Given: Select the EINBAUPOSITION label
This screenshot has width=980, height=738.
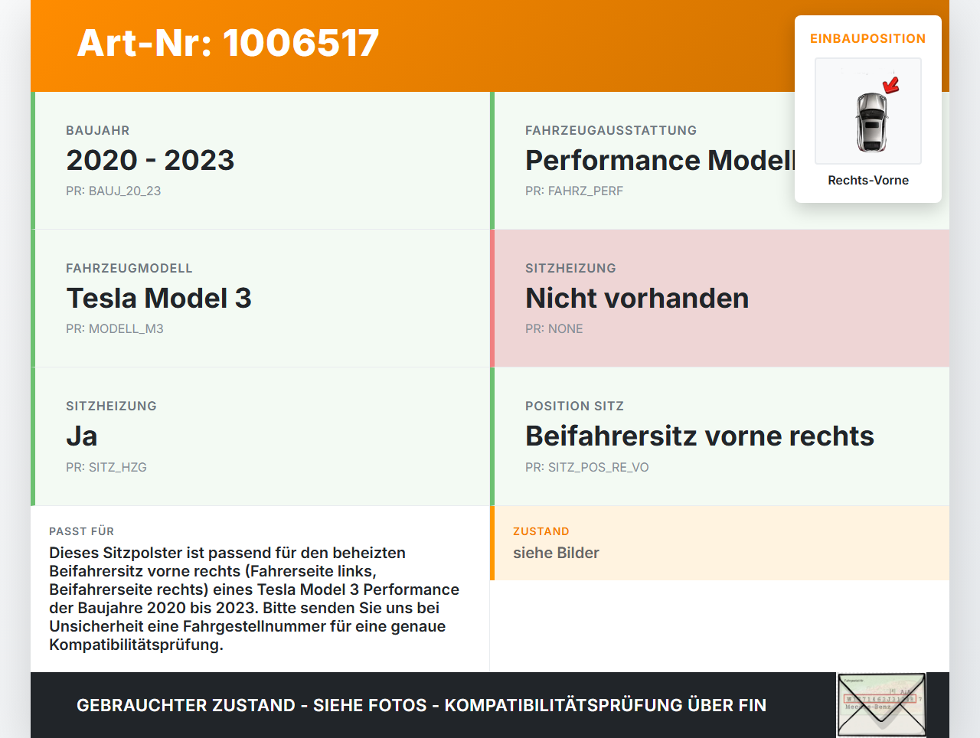Looking at the screenshot, I should coord(868,38).
